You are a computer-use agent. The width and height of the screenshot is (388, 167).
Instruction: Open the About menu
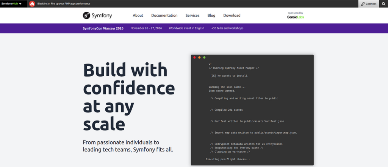(x=138, y=15)
